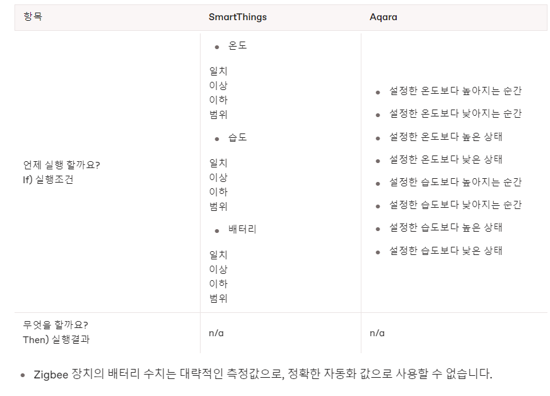Click 설정한 온도보다 낮은 상태

(x=446, y=159)
